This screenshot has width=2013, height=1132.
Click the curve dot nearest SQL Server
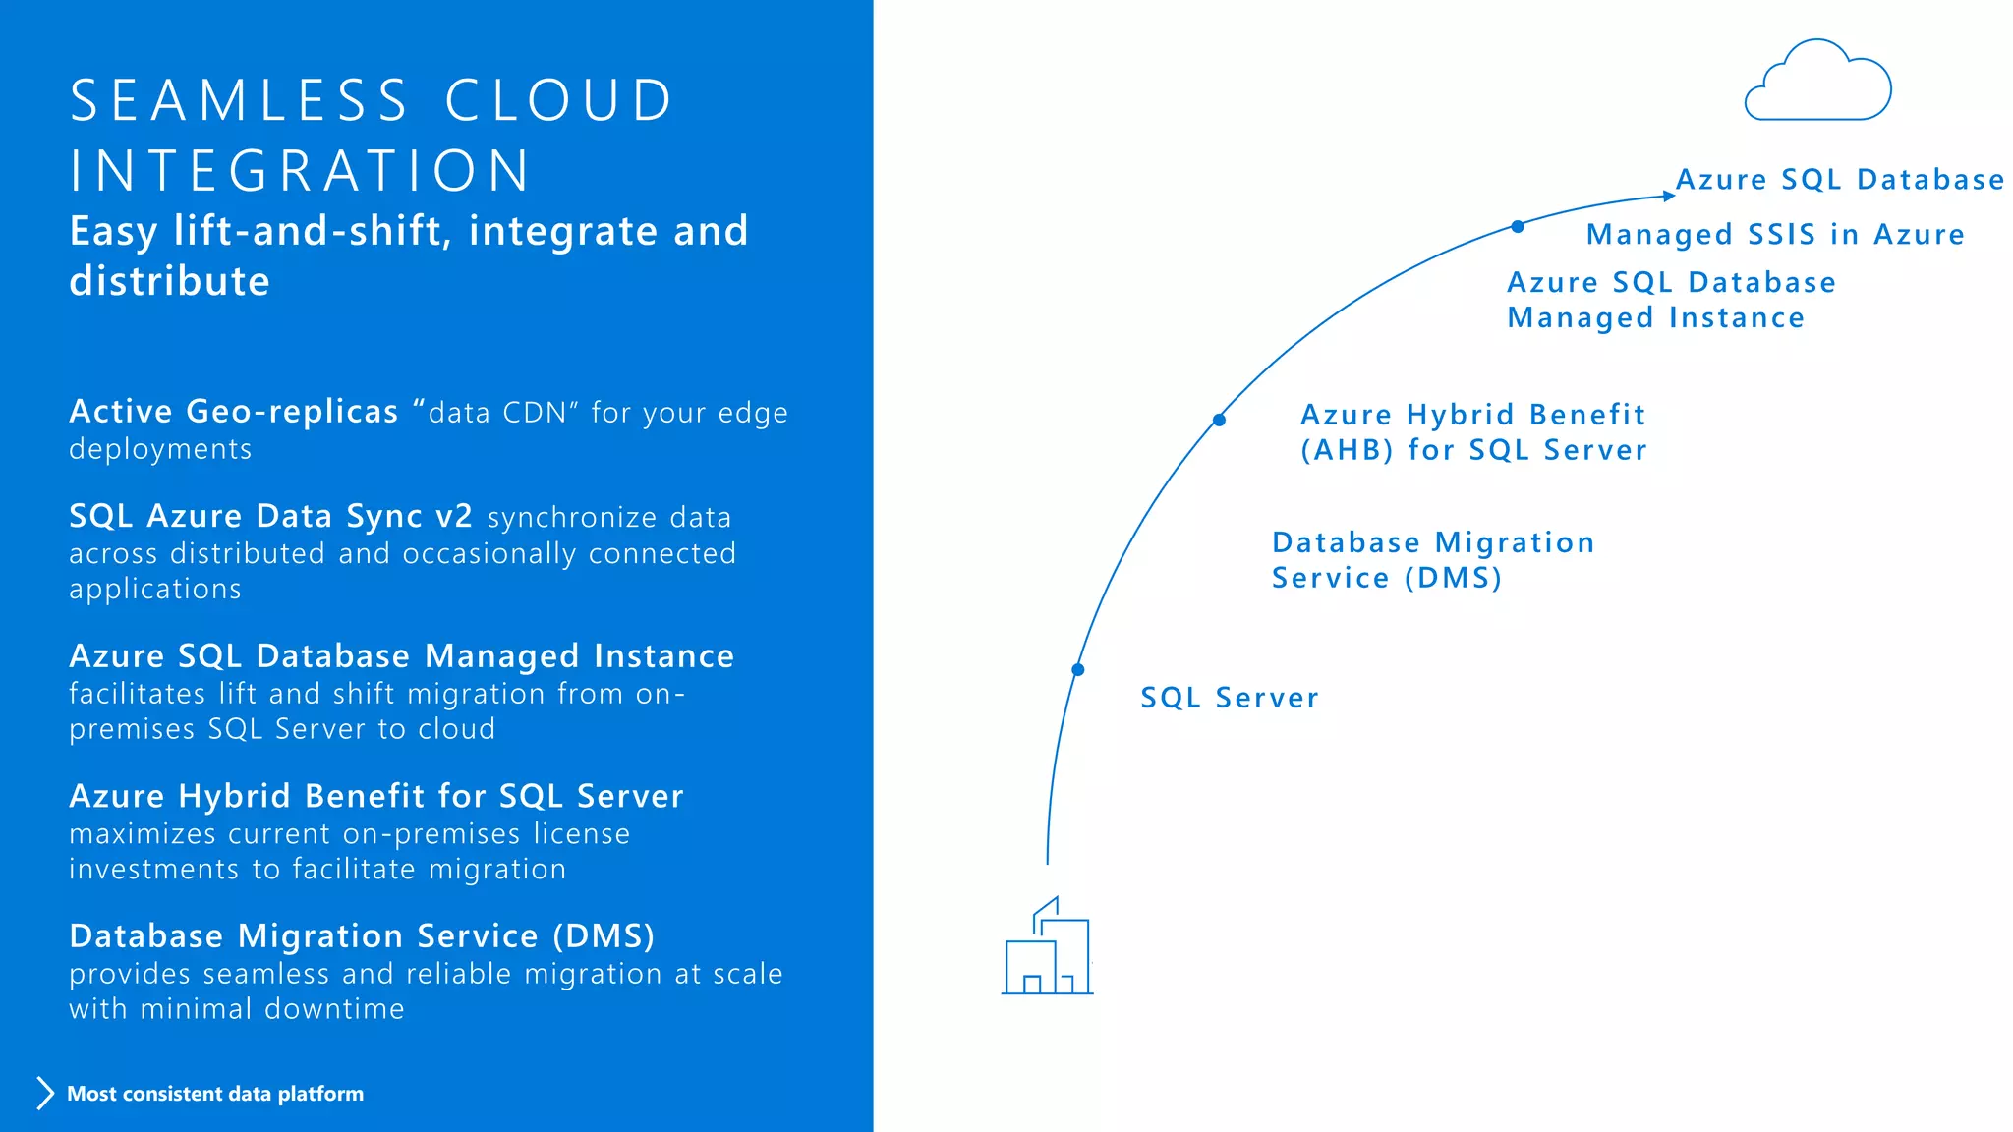click(1078, 670)
